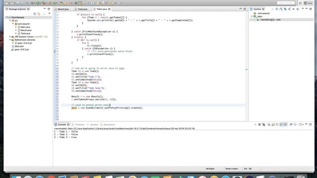Expand Main.java in Package Explorer
The height and width of the screenshot is (178, 317).
(16, 27)
